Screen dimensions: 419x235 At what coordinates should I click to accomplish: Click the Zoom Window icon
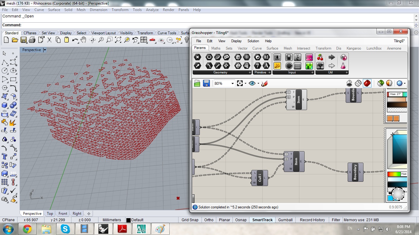click(110, 40)
